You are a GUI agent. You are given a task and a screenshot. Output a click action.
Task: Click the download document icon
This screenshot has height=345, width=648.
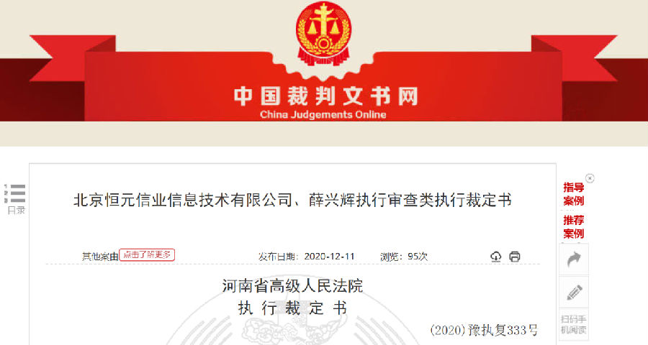point(495,257)
